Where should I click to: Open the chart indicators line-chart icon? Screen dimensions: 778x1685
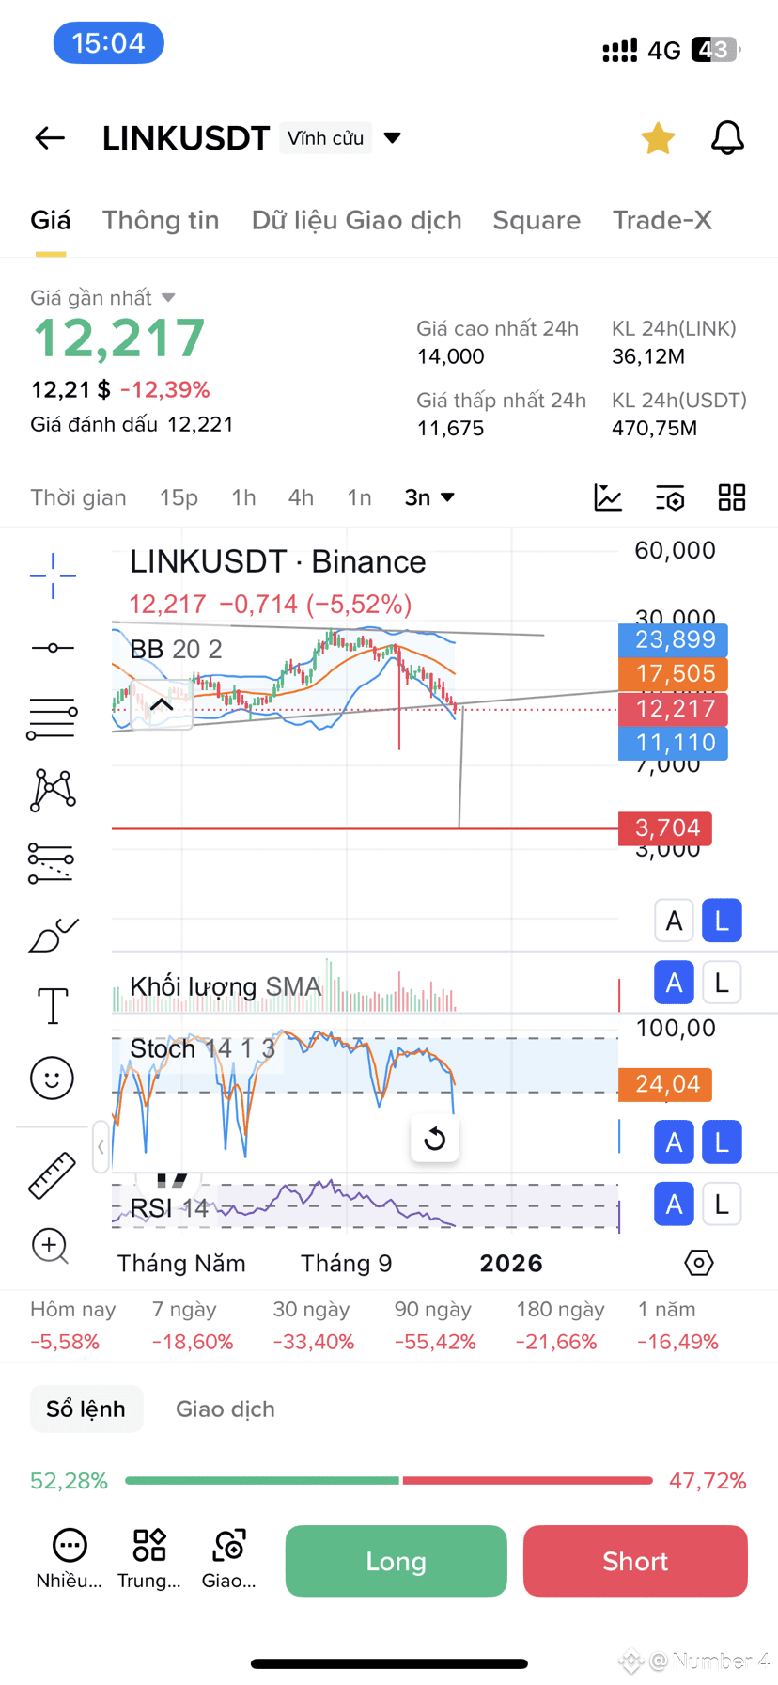click(608, 497)
